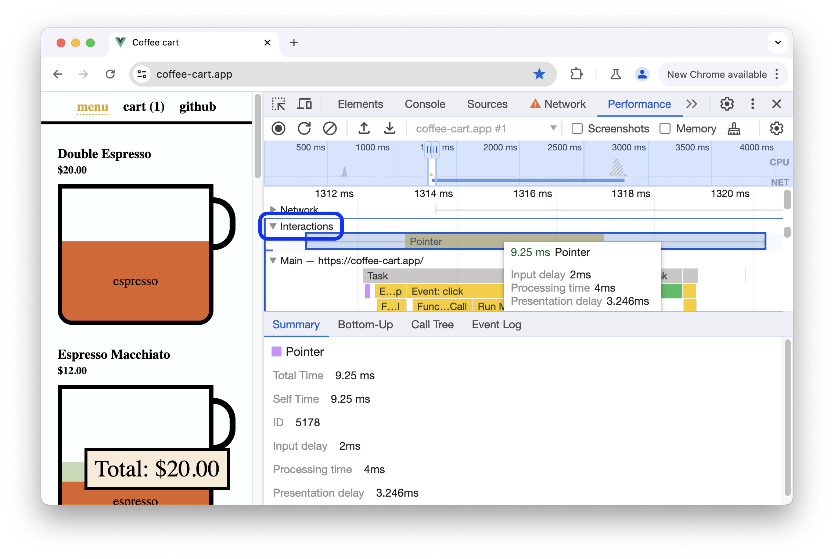Click the coffee-cart.app profile dropdown
834x559 pixels.
click(x=551, y=127)
